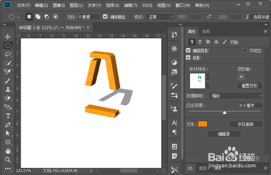Choose Subtract from Selection mode
This screenshot has width=271, height=175.
click(x=47, y=17)
